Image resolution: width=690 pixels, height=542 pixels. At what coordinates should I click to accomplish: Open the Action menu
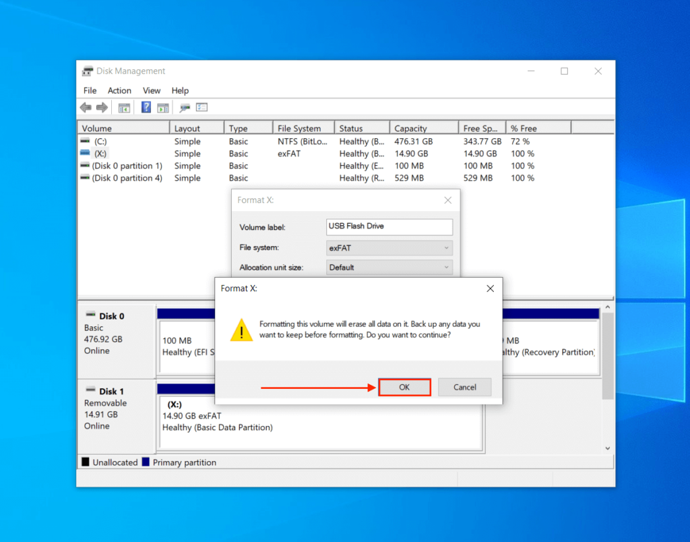[119, 91]
